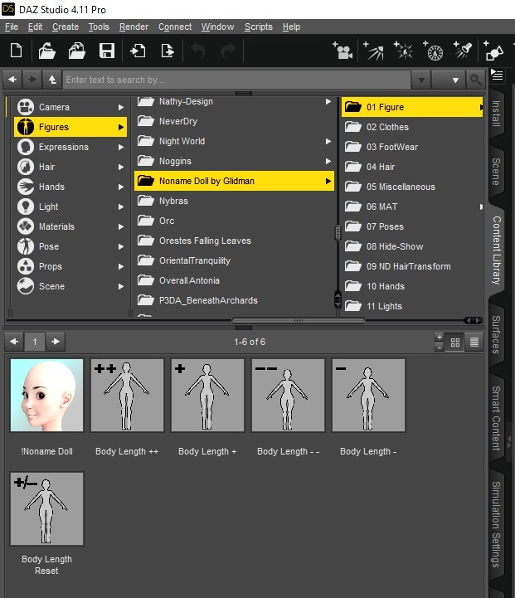
Task: Create a new spotlight
Action: point(463,51)
